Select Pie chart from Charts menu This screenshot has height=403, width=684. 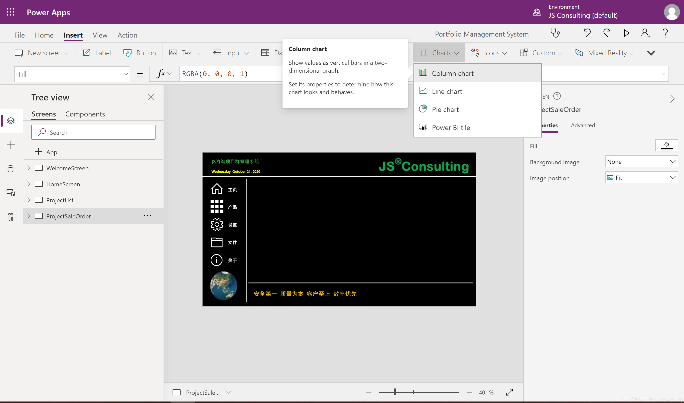click(445, 109)
